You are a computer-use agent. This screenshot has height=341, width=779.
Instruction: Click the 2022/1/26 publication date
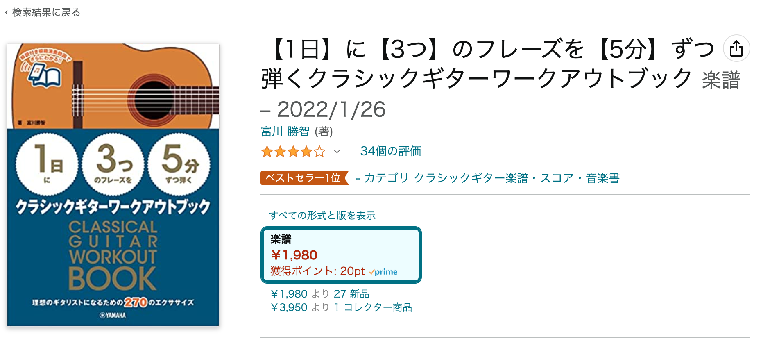[331, 109]
